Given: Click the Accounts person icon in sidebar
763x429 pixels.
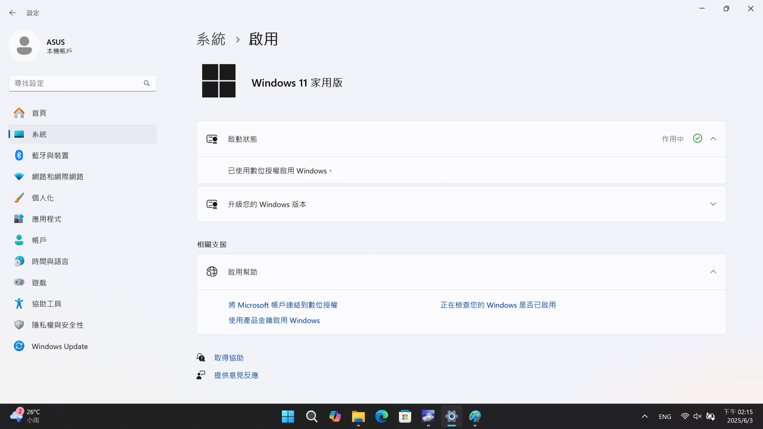Looking at the screenshot, I should point(19,240).
